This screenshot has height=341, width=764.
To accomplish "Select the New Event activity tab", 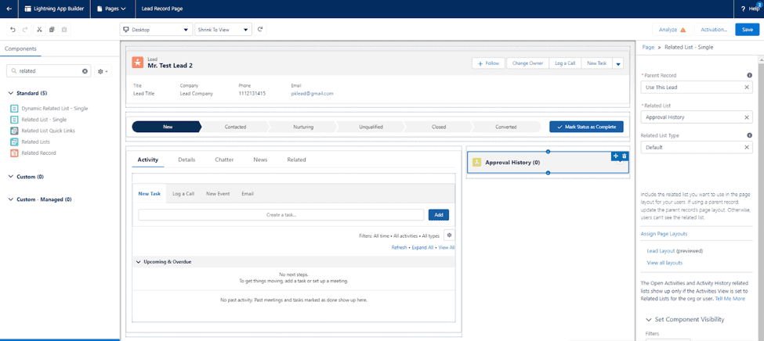I will click(x=218, y=194).
